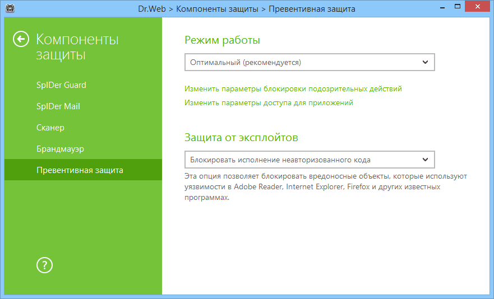The height and width of the screenshot is (299, 494).
Task: Click the Режим работы section title
Action: point(222,40)
